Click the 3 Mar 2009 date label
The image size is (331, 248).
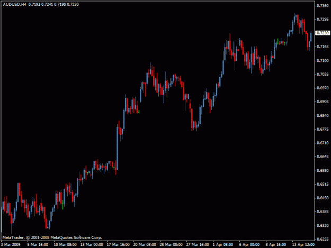[11, 245]
